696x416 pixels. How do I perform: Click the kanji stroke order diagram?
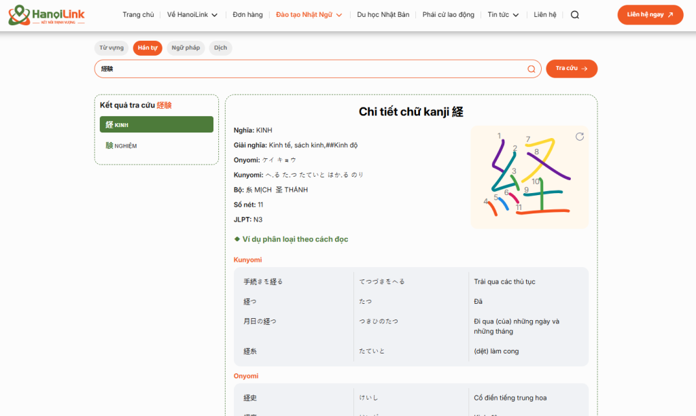tap(529, 177)
